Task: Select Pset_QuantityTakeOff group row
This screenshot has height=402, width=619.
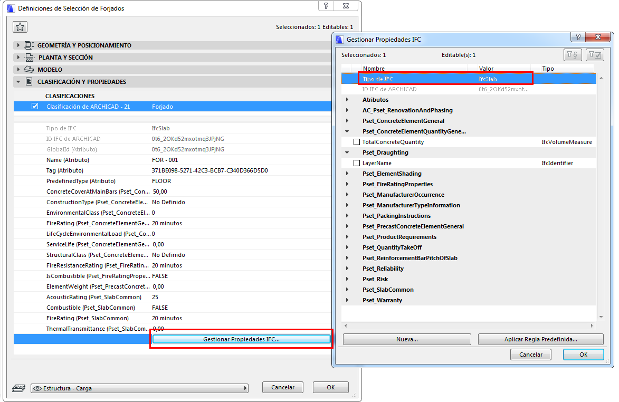Action: pos(469,247)
